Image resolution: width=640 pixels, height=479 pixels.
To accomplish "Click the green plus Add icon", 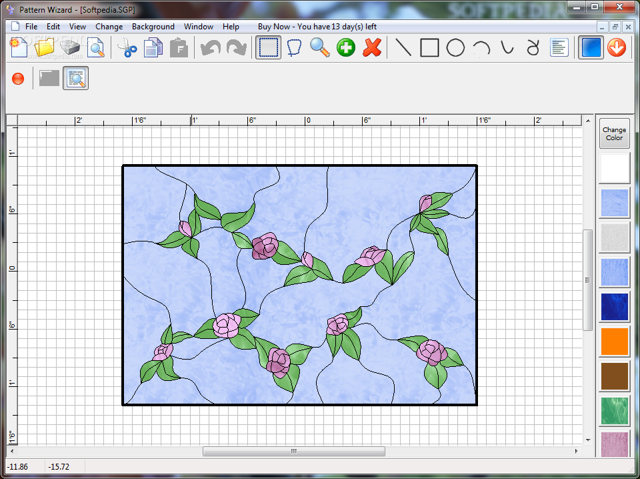I will click(x=346, y=47).
